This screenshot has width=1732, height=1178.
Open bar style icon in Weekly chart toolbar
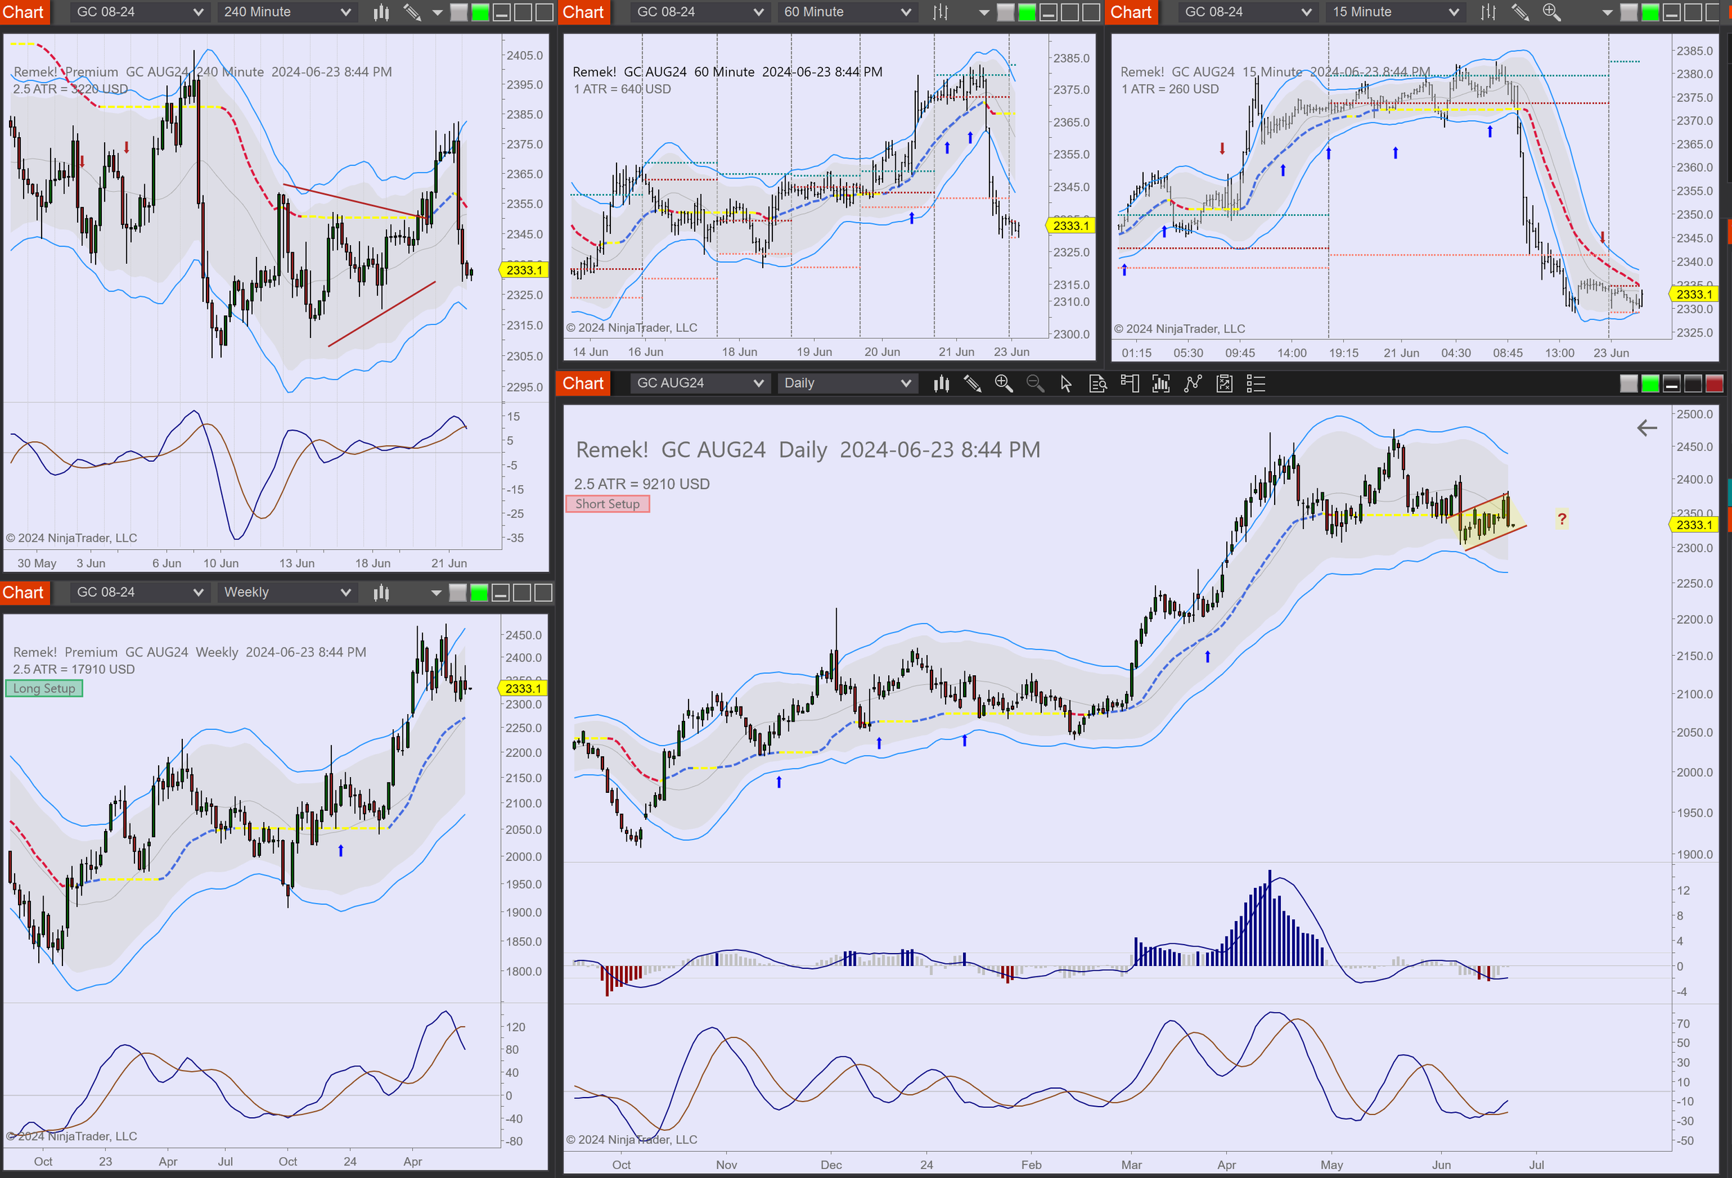tap(382, 592)
